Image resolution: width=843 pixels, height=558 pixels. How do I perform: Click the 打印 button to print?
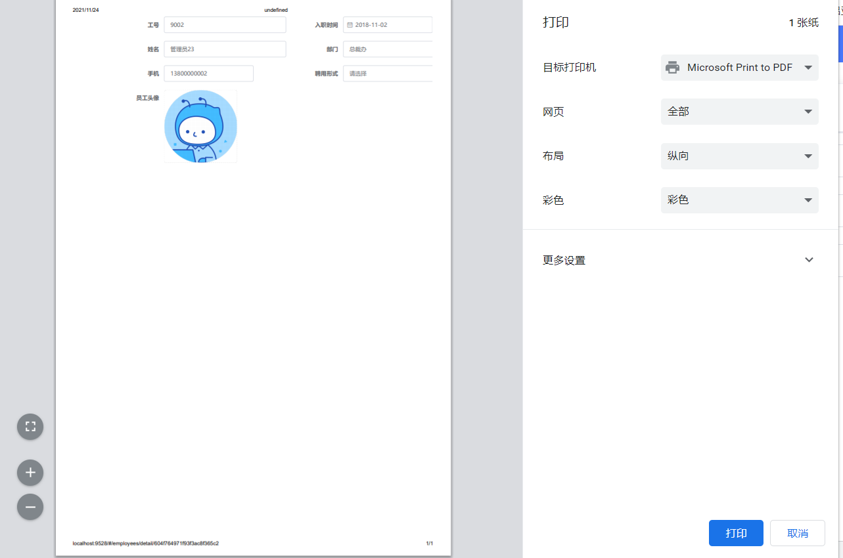coord(735,532)
